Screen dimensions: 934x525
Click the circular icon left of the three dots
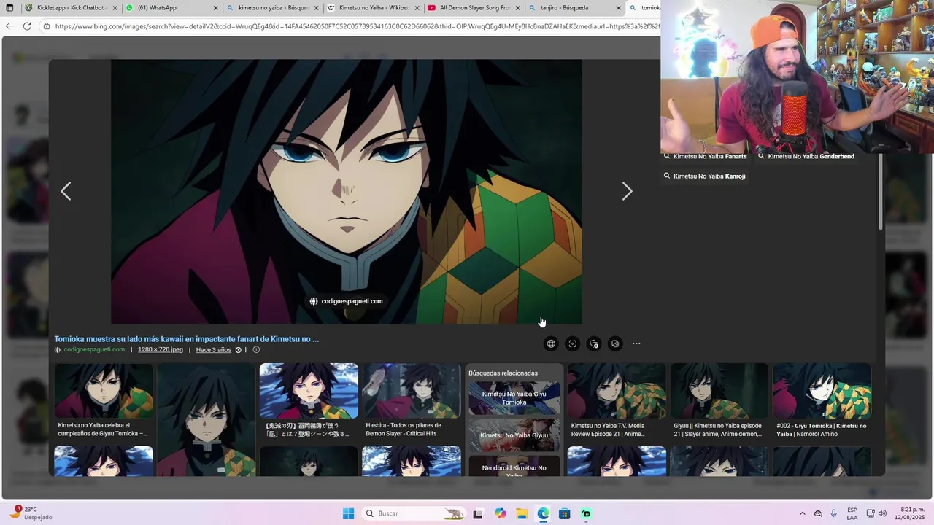click(x=615, y=343)
